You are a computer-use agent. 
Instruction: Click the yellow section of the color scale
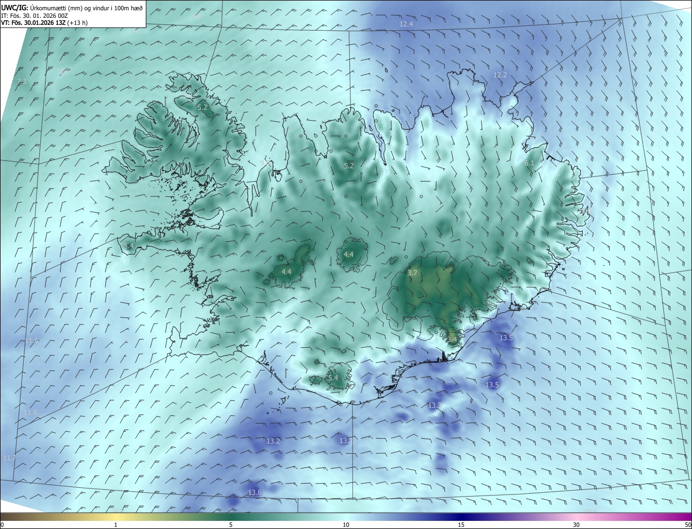point(116,517)
